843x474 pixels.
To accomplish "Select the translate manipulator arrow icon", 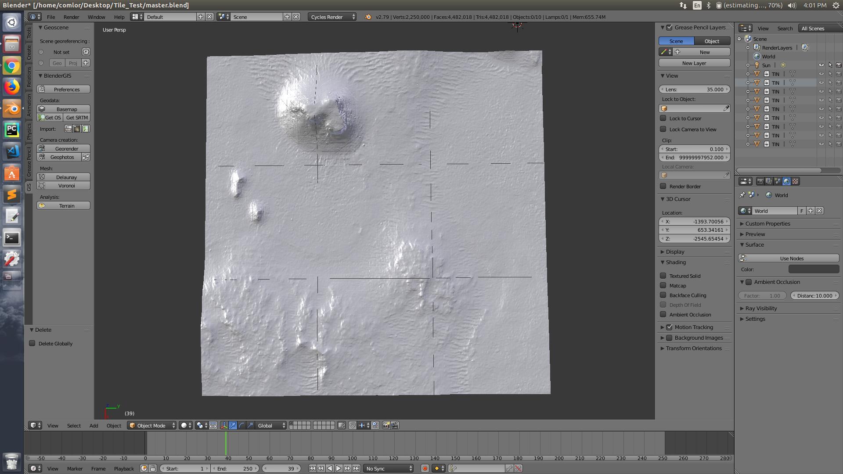I will coord(233,425).
